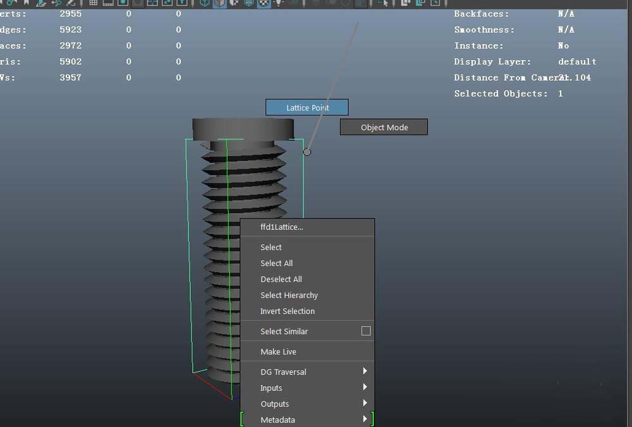Image resolution: width=632 pixels, height=427 pixels.
Task: Choose Invert Selection from the context menu
Action: pyautogui.click(x=307, y=311)
